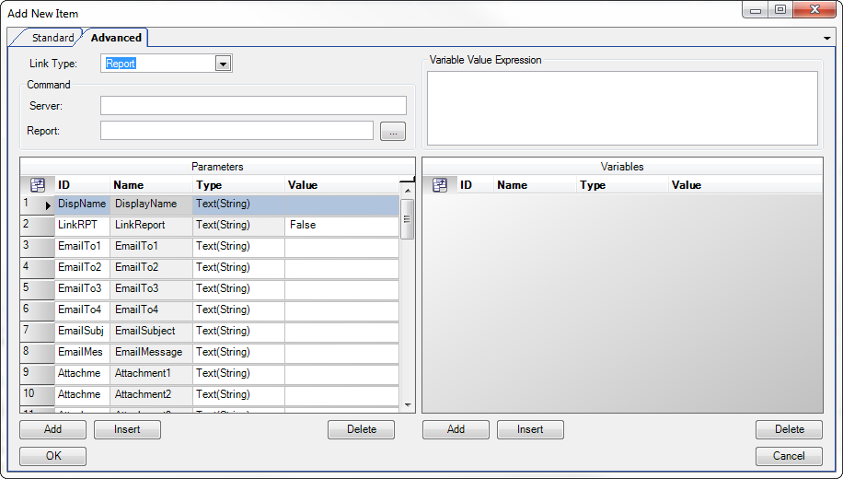The height and width of the screenshot is (479, 843).
Task: Click the Link Type Report combo box
Action: [159, 64]
